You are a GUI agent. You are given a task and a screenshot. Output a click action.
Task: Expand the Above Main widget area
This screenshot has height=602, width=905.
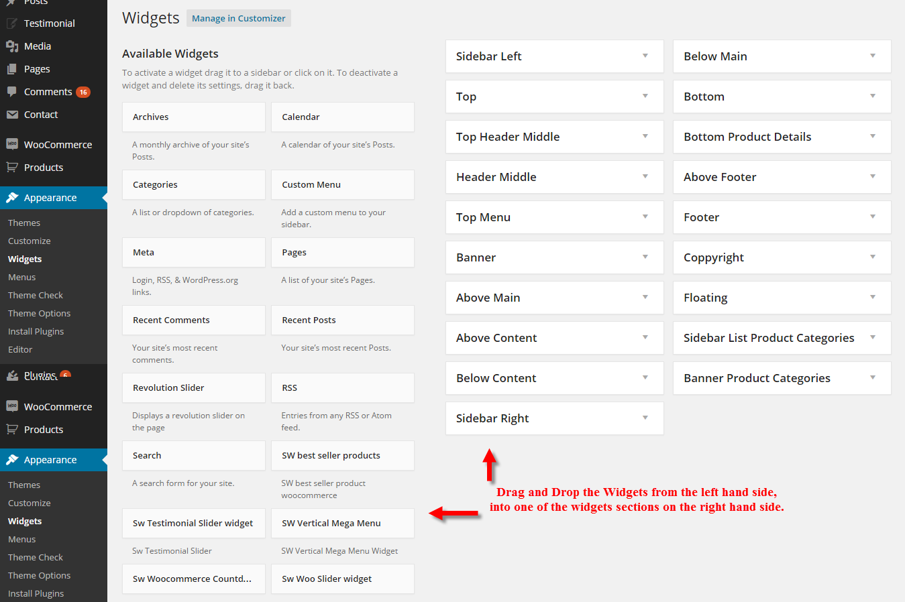(x=555, y=298)
